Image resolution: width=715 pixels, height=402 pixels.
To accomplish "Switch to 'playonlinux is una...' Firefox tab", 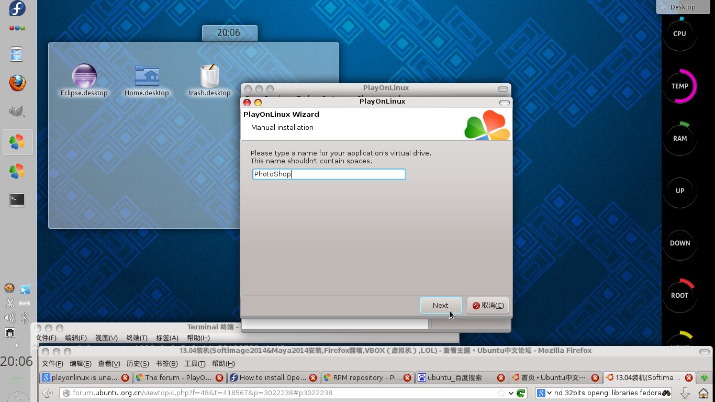I will point(86,377).
